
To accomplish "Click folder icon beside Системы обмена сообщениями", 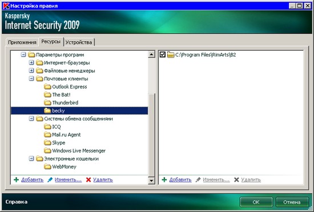I will [x=39, y=119].
